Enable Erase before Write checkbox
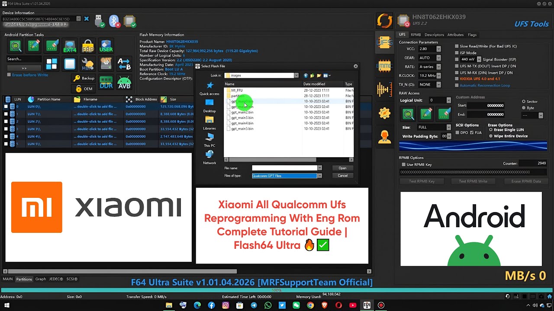Screen dimensions: 554x311 coord(9,75)
